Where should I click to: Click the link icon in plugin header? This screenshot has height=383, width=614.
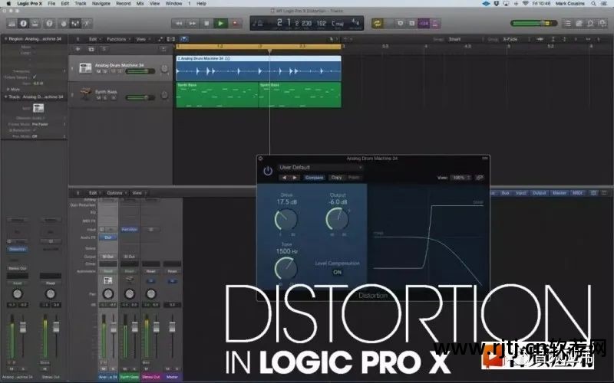click(x=480, y=178)
